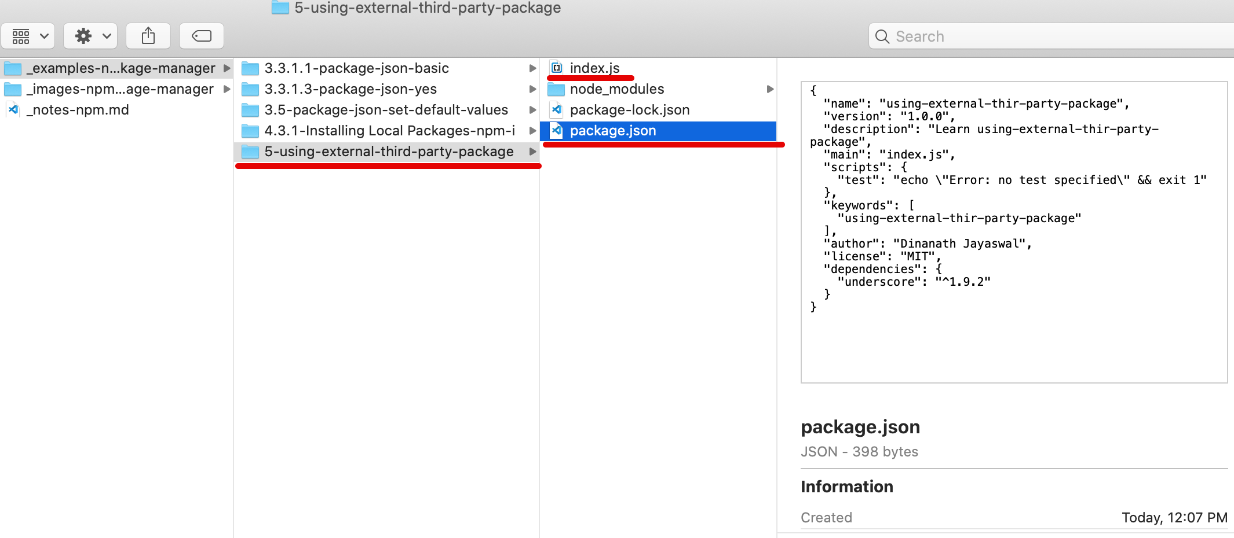1234x538 pixels.
Task: Click the VS Code icon beside package-lock.json
Action: click(x=556, y=109)
